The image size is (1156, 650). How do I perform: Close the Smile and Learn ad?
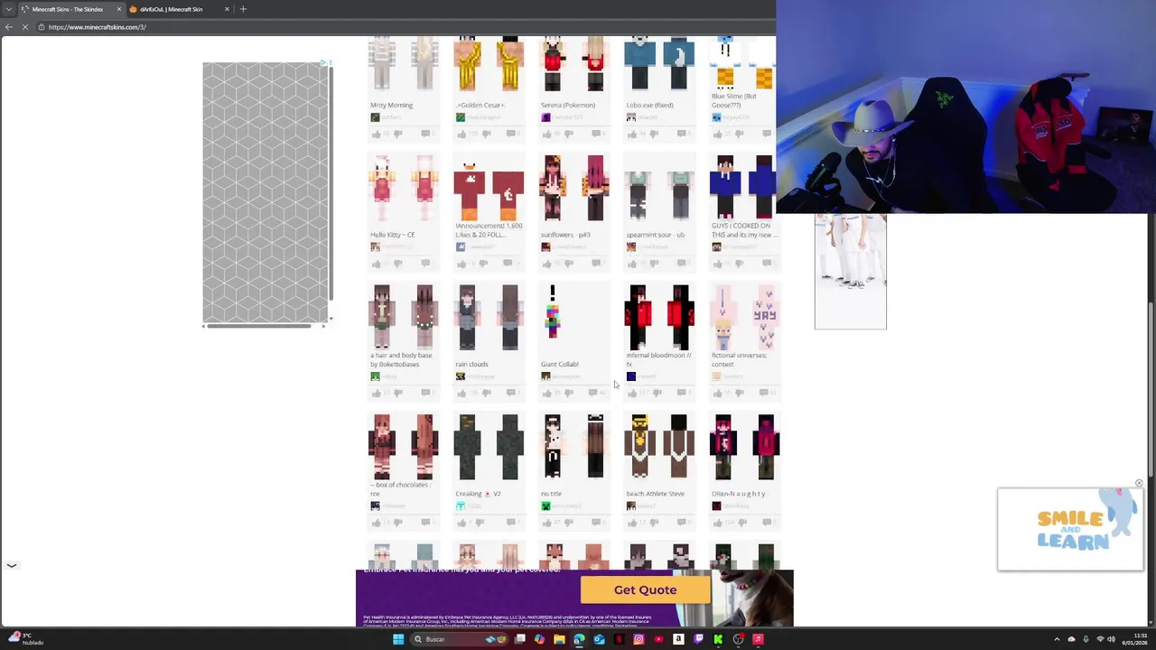1139,484
